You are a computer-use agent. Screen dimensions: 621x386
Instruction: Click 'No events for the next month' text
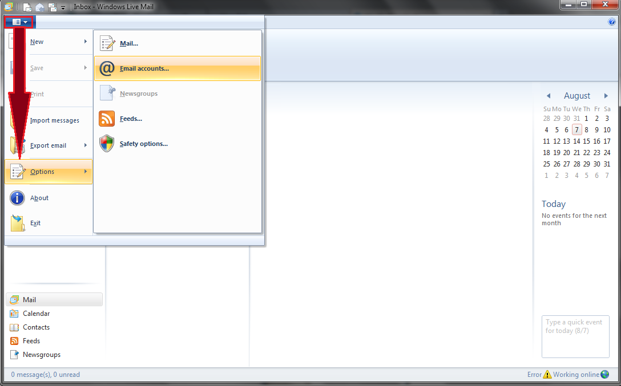coord(574,219)
